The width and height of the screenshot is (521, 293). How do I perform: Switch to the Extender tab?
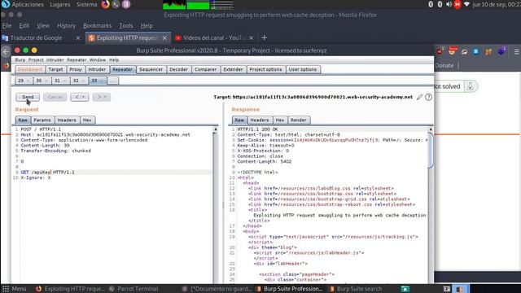click(x=233, y=69)
